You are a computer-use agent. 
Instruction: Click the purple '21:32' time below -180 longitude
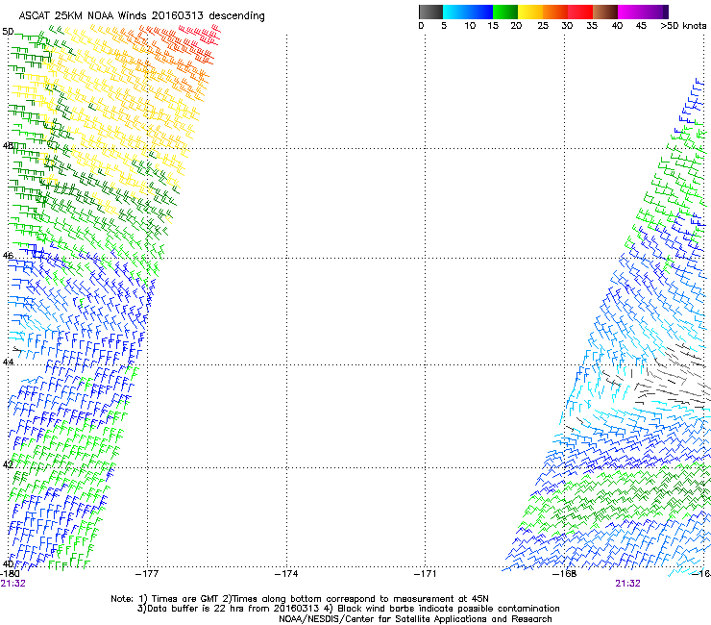[x=13, y=584]
